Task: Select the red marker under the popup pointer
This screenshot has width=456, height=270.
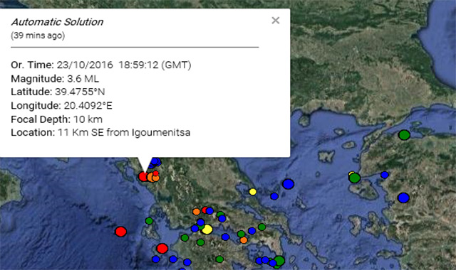Action: [143, 176]
